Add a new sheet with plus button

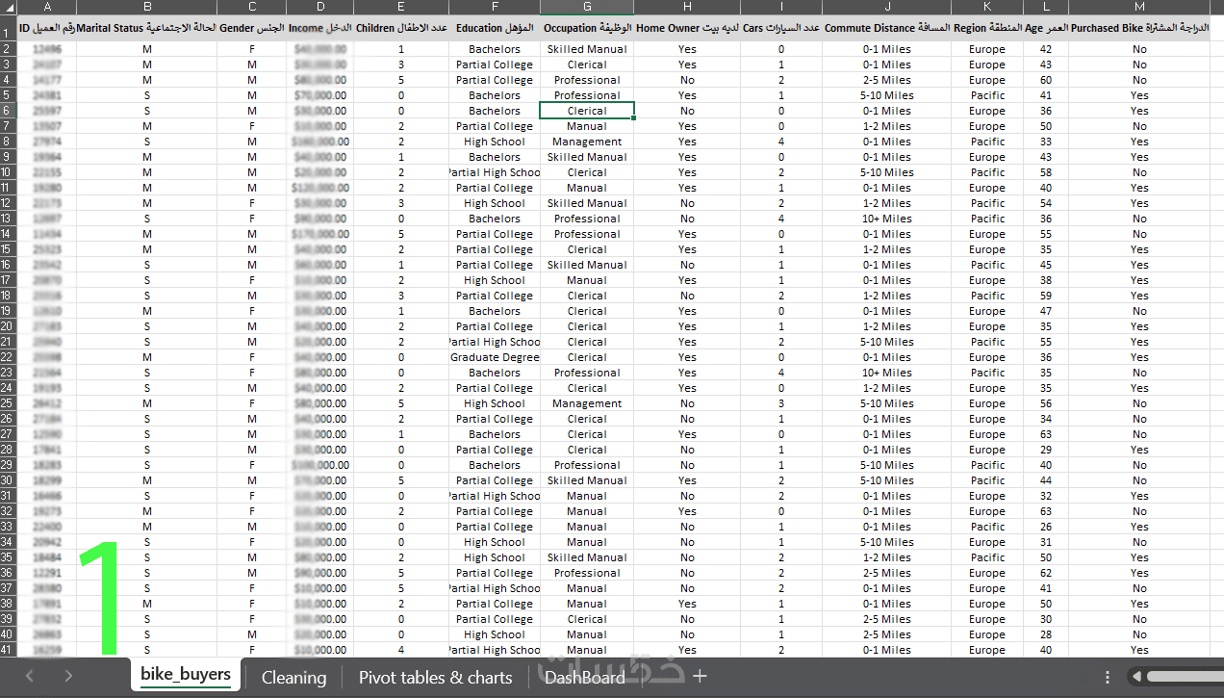click(x=700, y=677)
